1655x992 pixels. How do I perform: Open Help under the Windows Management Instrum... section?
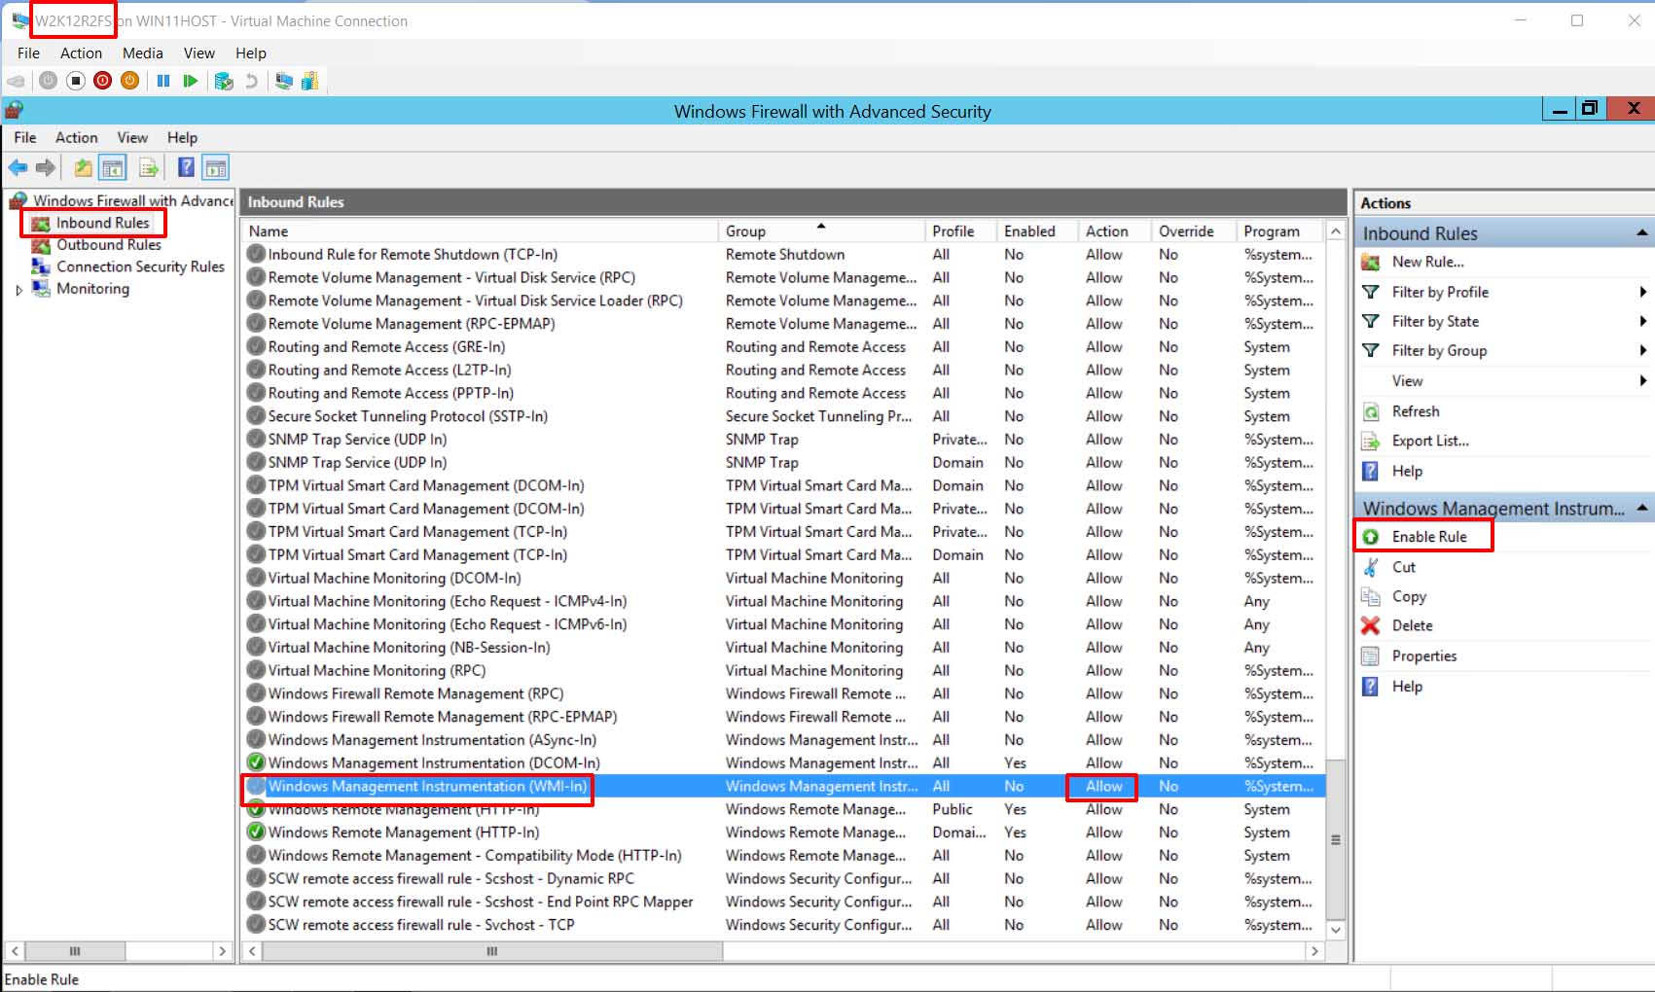[x=1407, y=686]
